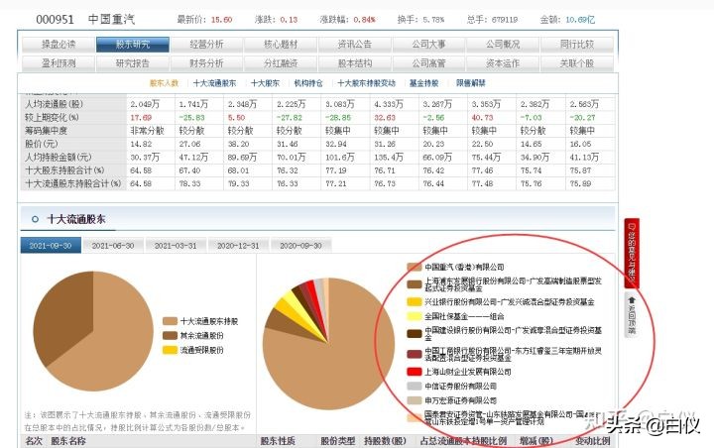Click the 流通受限股份 yellow legend swatch
714x448 pixels.
170,350
